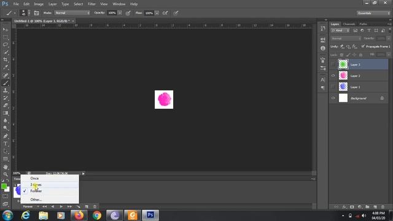Delete layer using the Layers trash icon
This screenshot has height=221, width=393.
pos(383,207)
